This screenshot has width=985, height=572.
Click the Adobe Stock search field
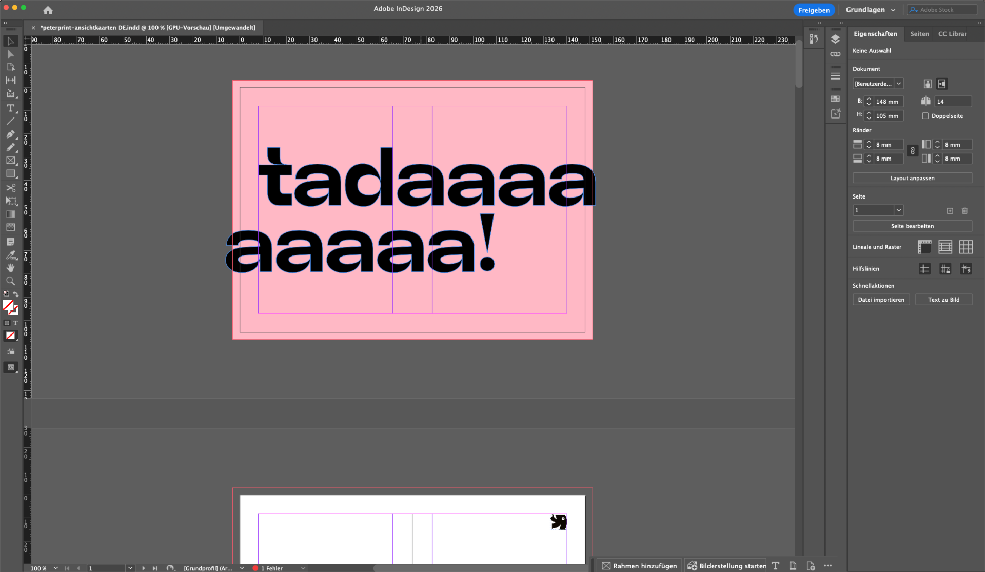tap(942, 10)
